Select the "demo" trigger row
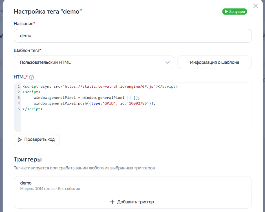The image size is (265, 212). pyautogui.click(x=132, y=185)
